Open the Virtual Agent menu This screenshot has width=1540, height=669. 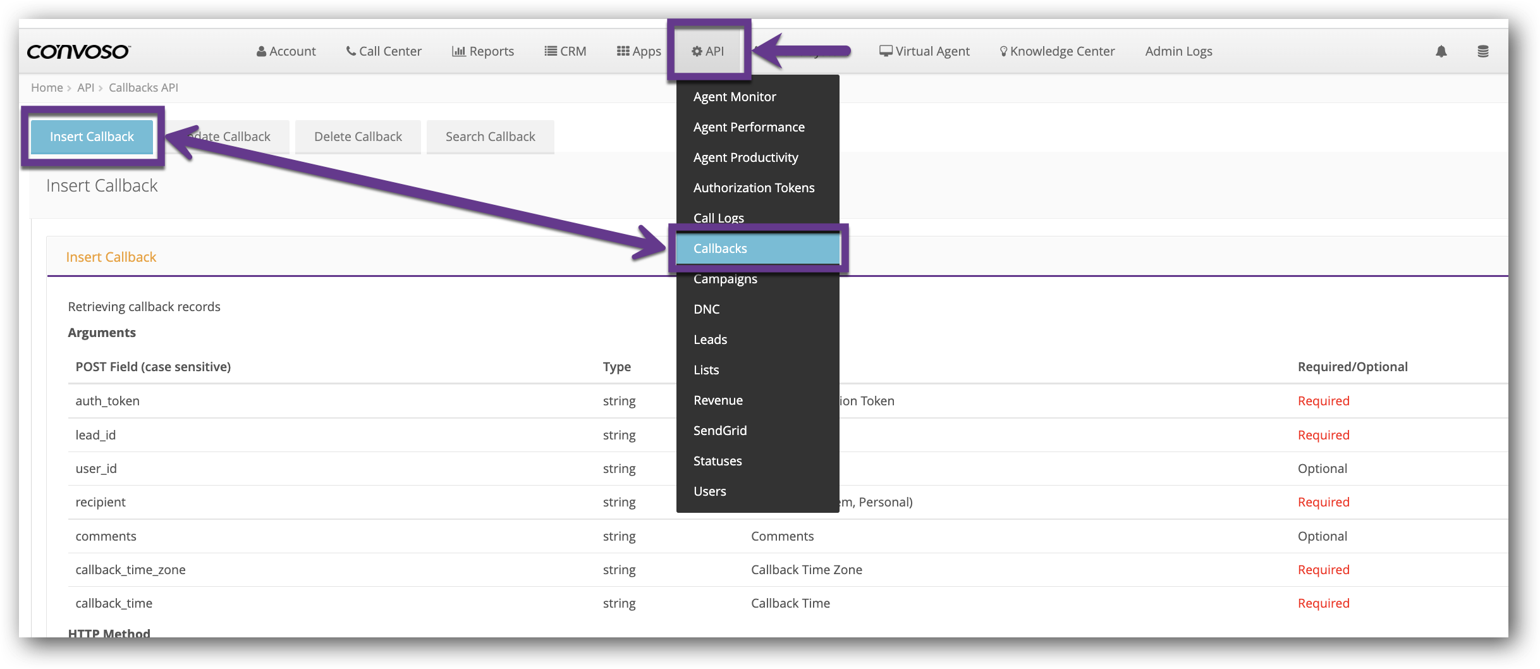(924, 51)
